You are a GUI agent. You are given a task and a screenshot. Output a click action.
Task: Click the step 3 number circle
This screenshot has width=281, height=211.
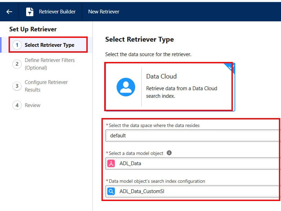[17, 86]
